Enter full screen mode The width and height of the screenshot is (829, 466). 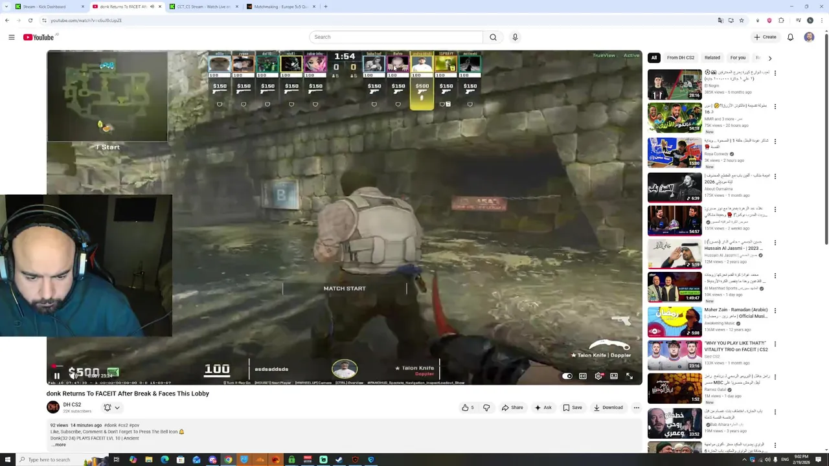[630, 376]
